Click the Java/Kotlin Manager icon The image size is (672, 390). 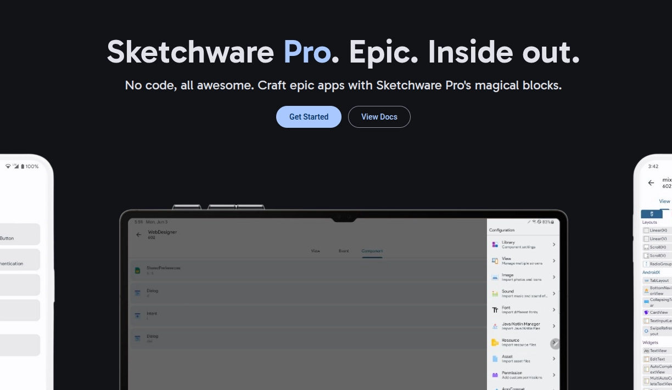[495, 326]
